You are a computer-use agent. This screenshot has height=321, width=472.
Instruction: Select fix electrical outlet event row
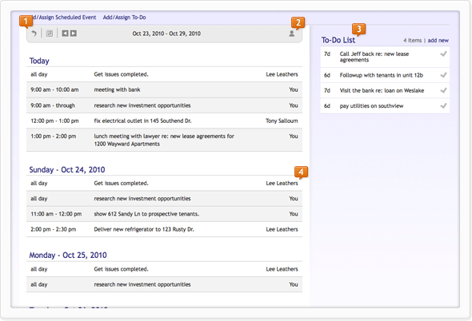pyautogui.click(x=164, y=121)
